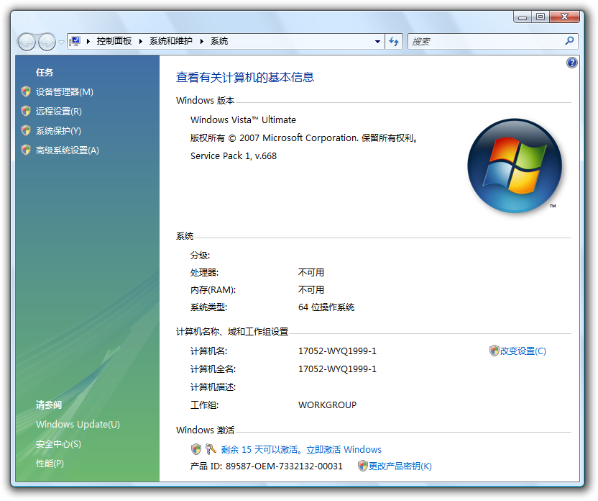Expand the arrow after 控制面板 breadcrumb

coord(141,41)
